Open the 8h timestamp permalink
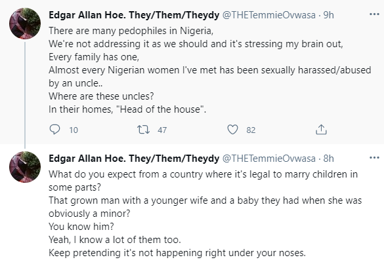 pos(328,159)
